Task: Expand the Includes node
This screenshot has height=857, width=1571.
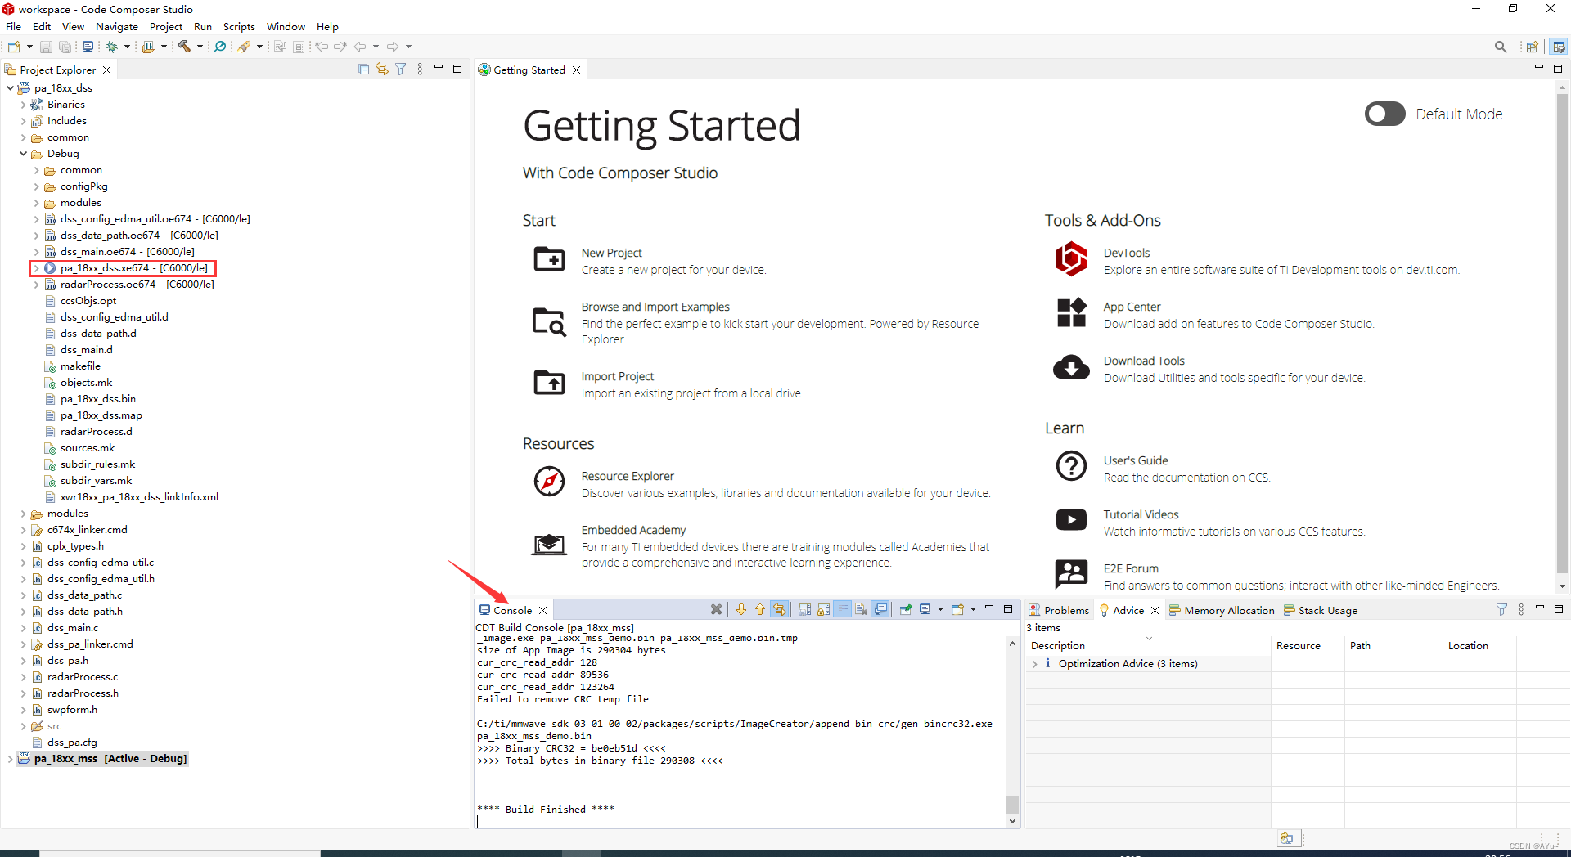Action: tap(23, 120)
